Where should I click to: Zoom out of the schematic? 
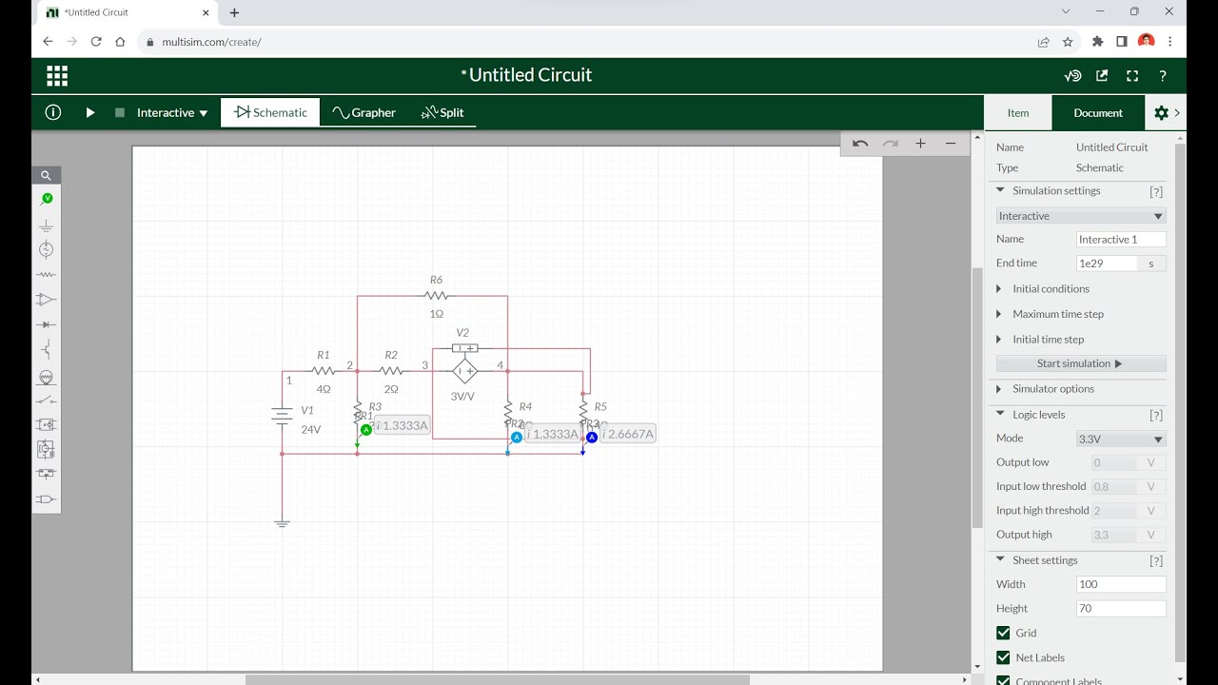[951, 144]
